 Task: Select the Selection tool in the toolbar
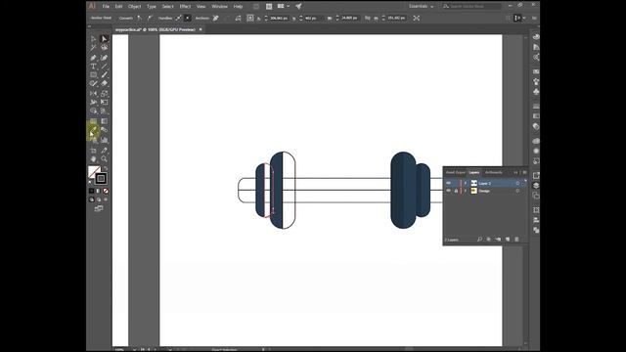[93, 39]
